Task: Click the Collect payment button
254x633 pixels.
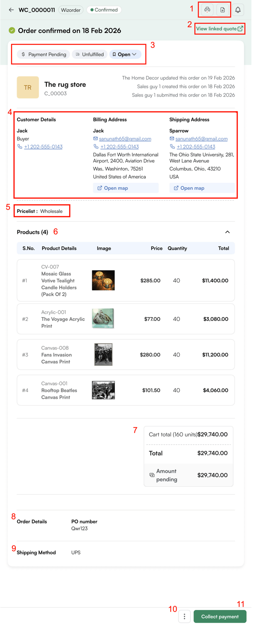Action: pos(220,616)
